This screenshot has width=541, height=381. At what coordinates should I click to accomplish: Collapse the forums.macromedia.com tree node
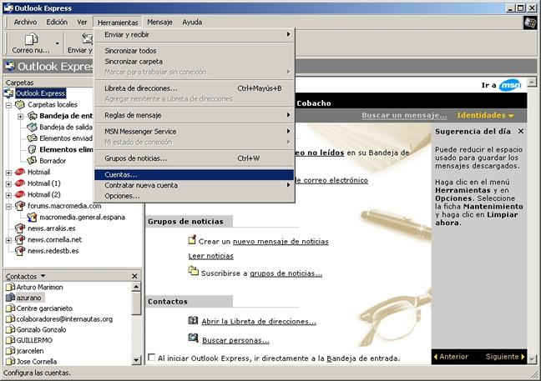[8, 207]
